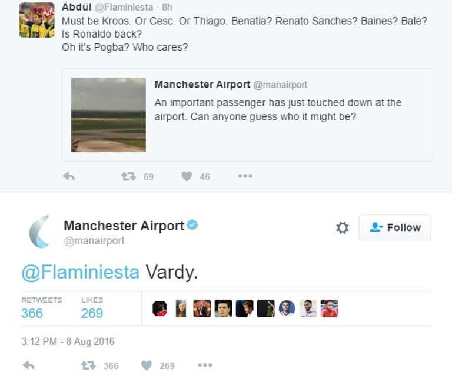
Task: Open Manchester Airport crescent logo avatar
Action: [x=39, y=232]
